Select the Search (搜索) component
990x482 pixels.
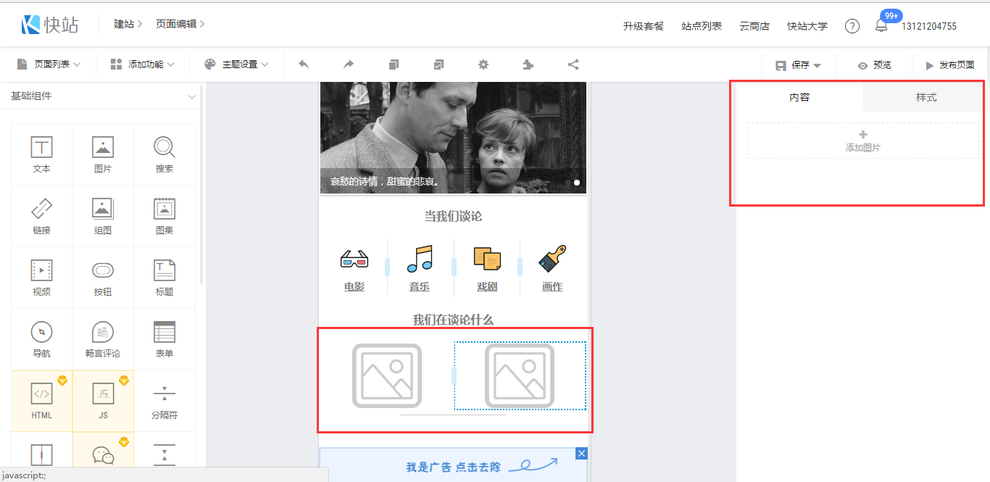165,154
